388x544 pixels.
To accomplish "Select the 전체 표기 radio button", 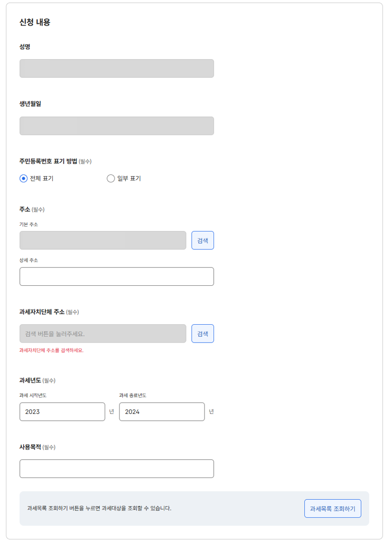I will [22, 178].
